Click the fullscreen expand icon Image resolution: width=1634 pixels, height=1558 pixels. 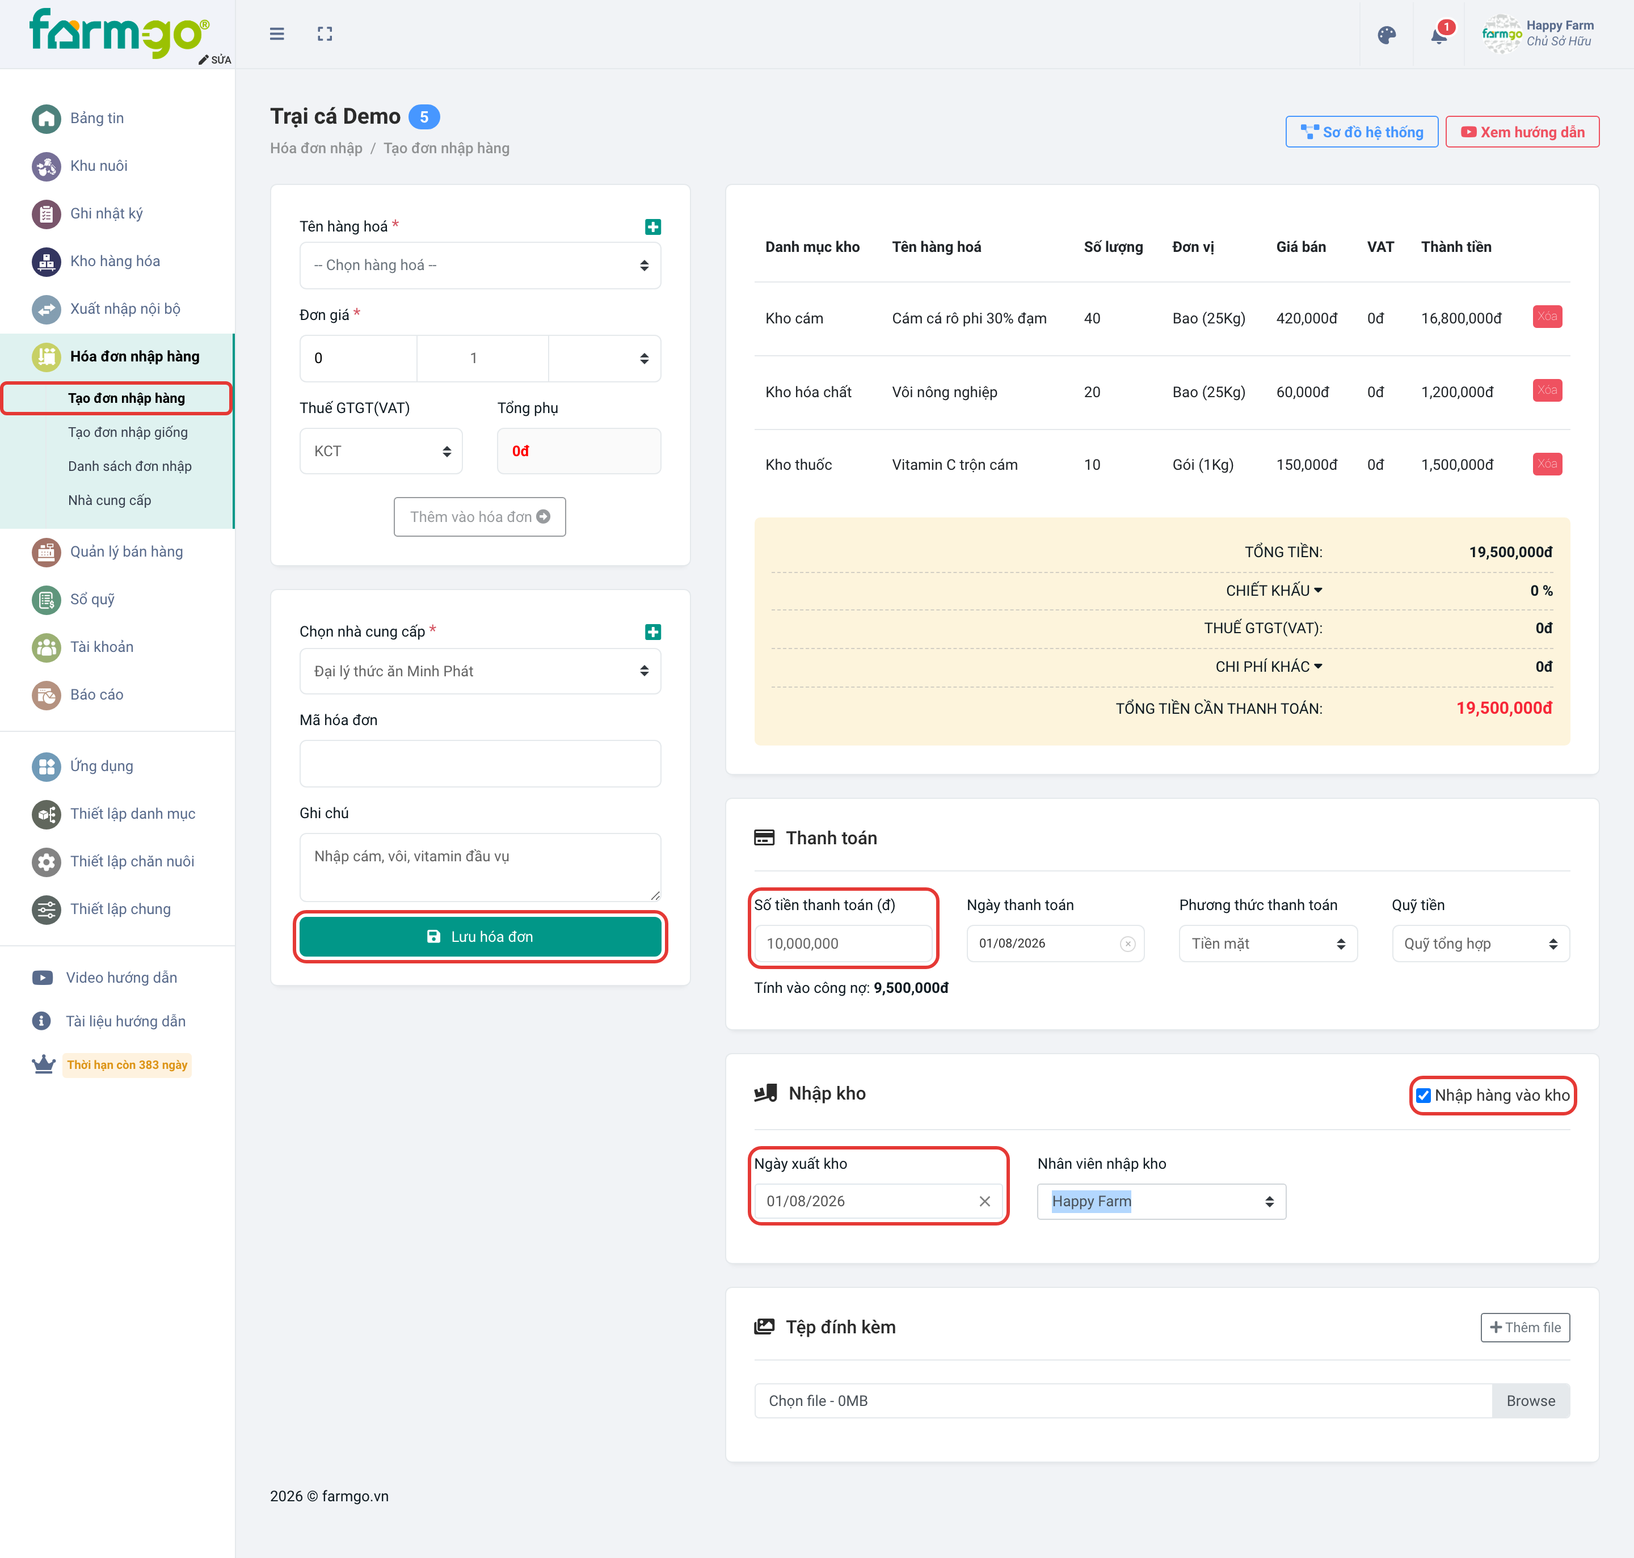[x=325, y=34]
